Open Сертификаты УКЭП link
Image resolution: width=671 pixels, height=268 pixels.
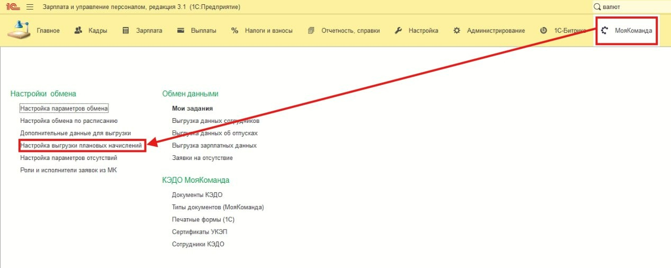point(200,232)
